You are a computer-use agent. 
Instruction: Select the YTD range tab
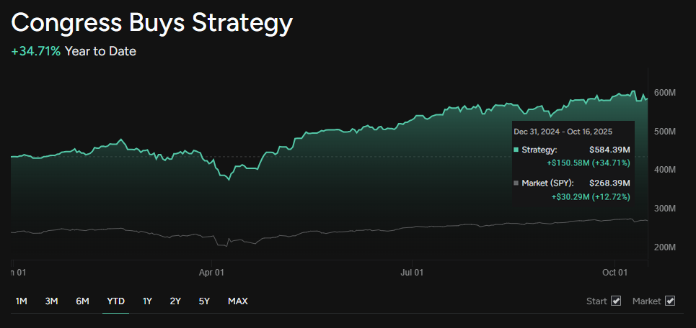coord(115,301)
